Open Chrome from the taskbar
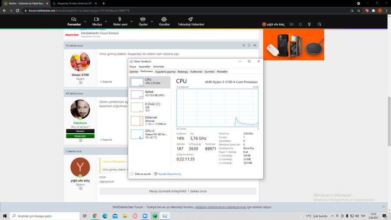The width and height of the screenshot is (391, 220). pyautogui.click(x=95, y=216)
